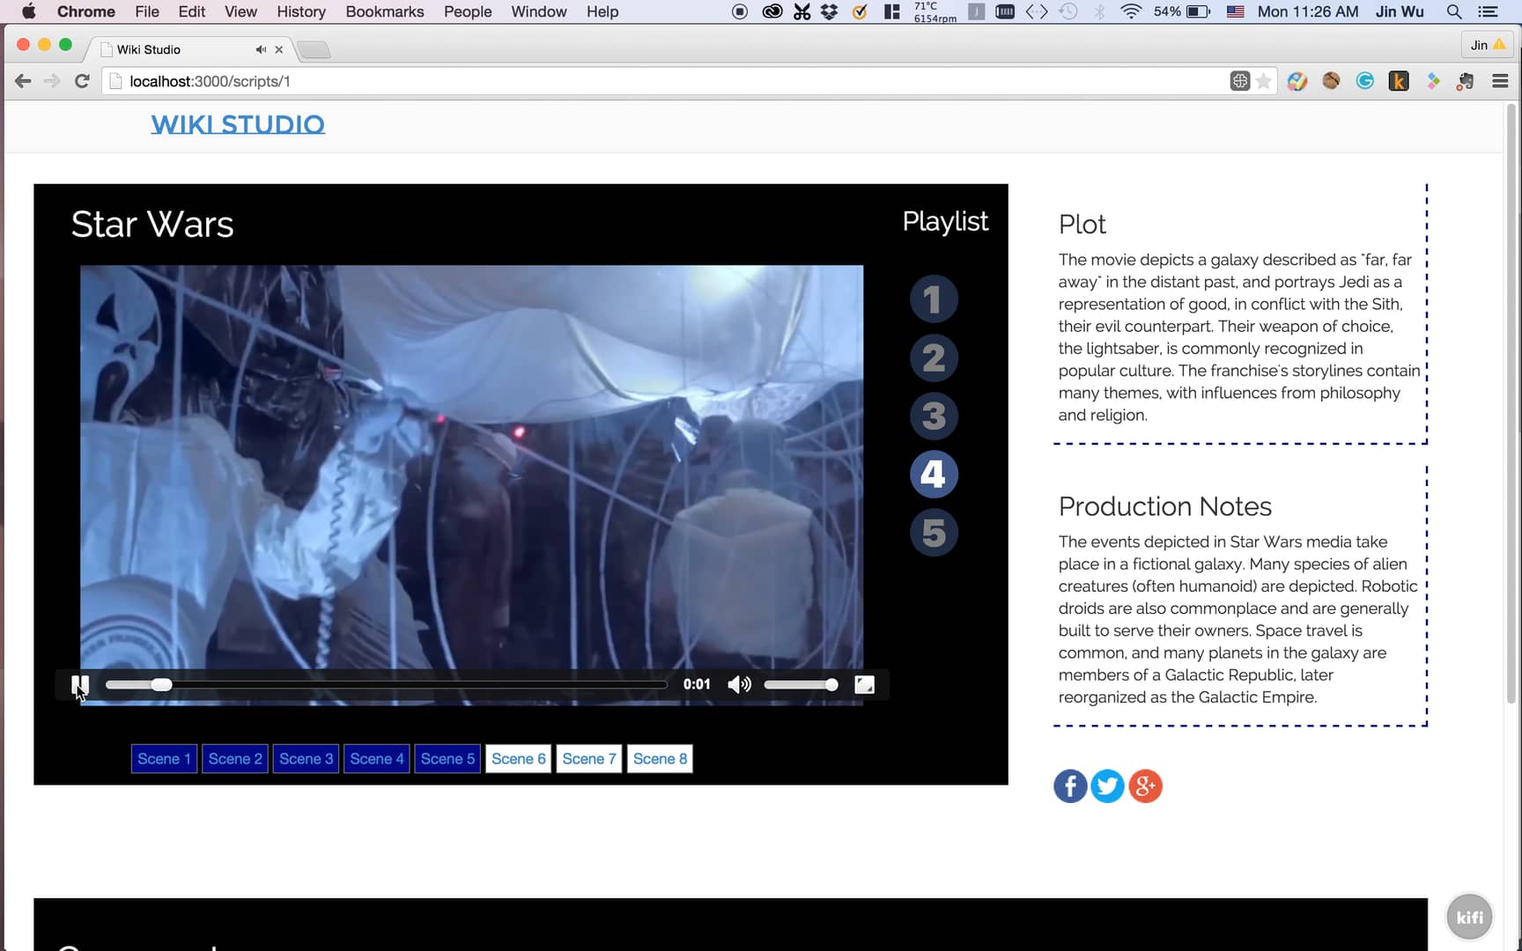
Task: Open the Grammarly extension from the toolbar
Action: pos(1364,81)
